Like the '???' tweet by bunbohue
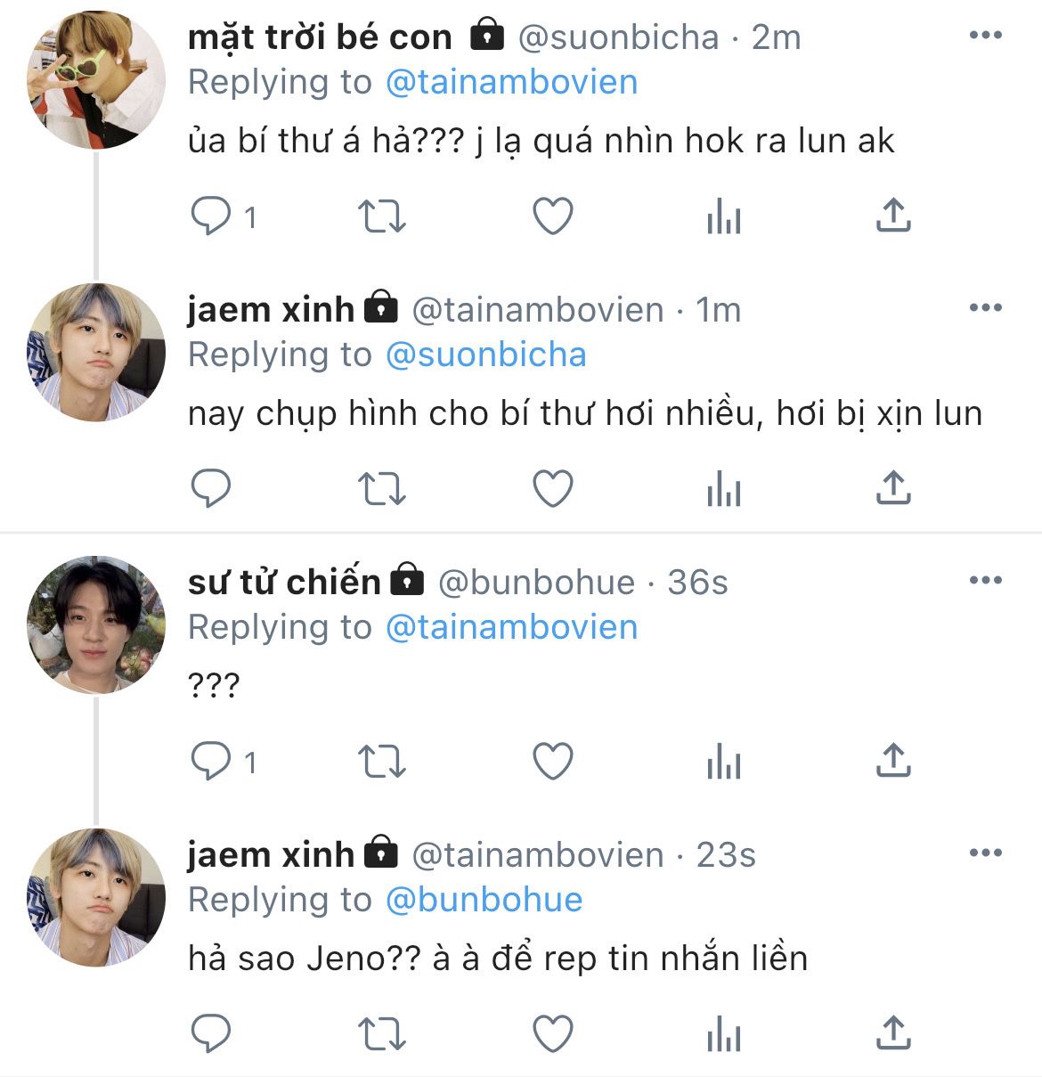Image resolution: width=1042 pixels, height=1077 pixels. tap(552, 762)
